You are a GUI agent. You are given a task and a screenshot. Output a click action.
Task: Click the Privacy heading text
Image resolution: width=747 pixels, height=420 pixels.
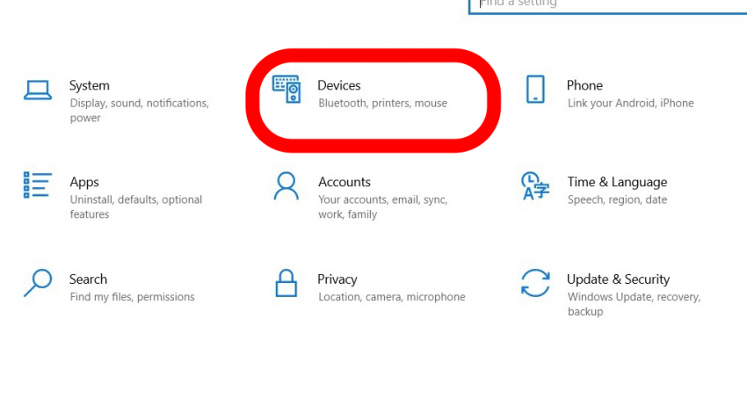click(x=337, y=279)
